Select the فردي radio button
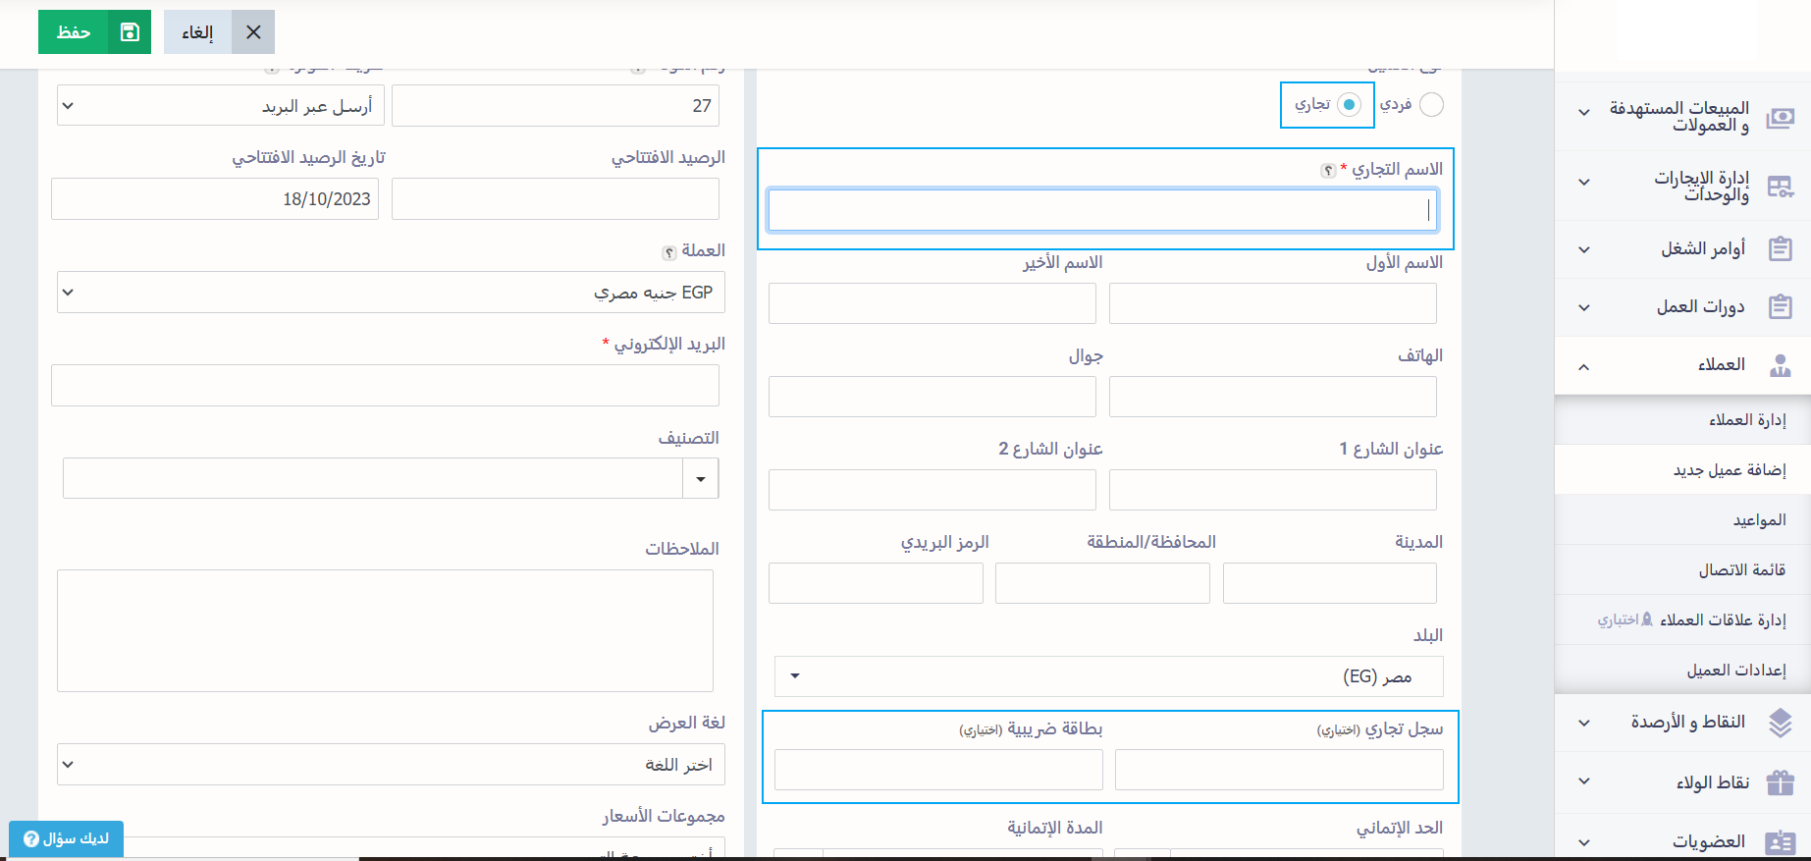1811x861 pixels. [x=1431, y=105]
